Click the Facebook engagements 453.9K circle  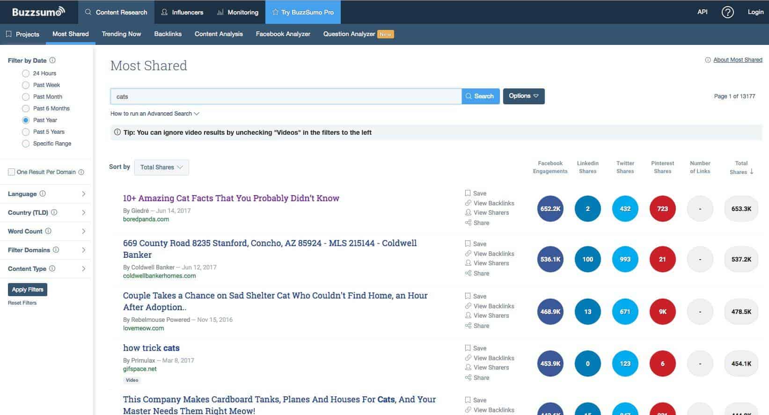pos(550,364)
